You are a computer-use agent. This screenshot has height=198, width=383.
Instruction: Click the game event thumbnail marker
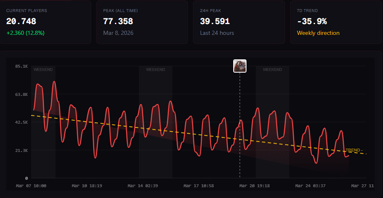tap(239, 66)
